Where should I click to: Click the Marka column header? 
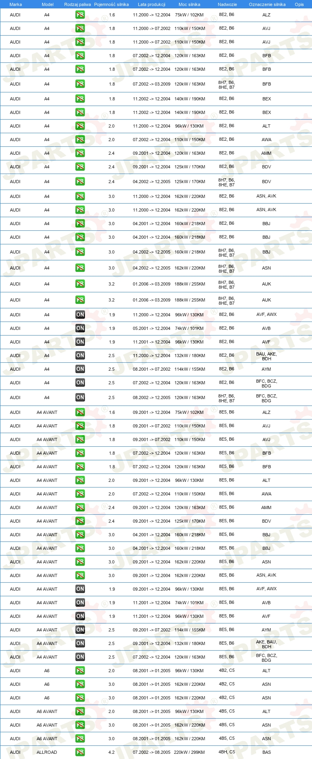(16, 4)
